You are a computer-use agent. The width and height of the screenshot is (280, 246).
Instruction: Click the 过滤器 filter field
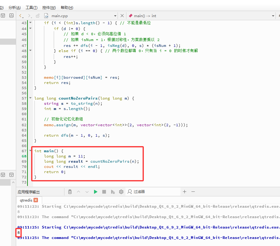(154, 192)
